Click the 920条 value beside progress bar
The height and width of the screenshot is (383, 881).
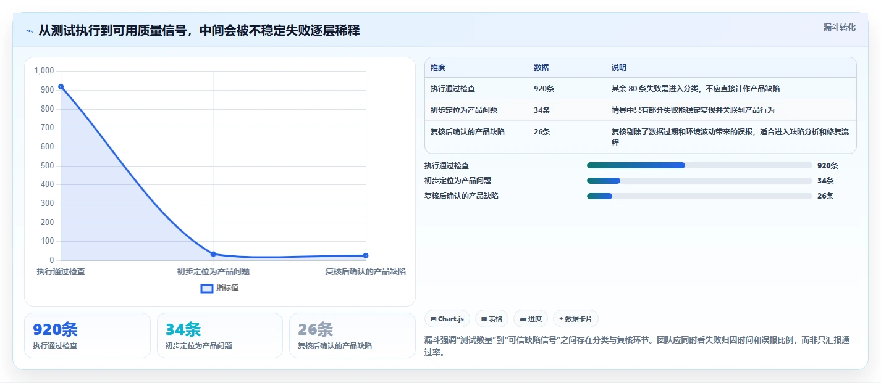point(828,166)
